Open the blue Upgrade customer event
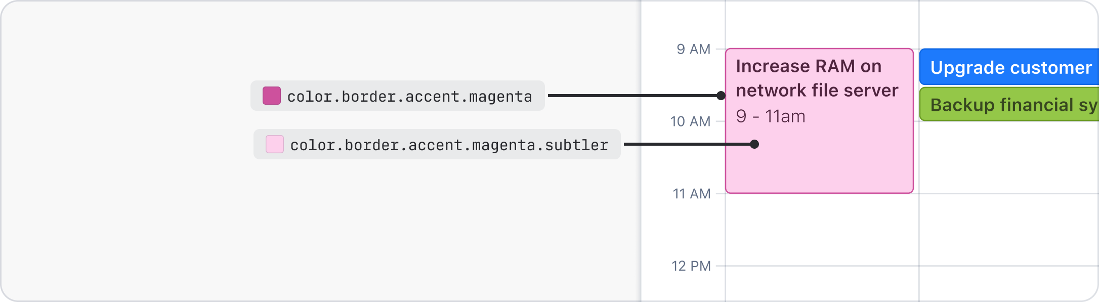Viewport: 1099px width, 302px height. pyautogui.click(x=1009, y=67)
